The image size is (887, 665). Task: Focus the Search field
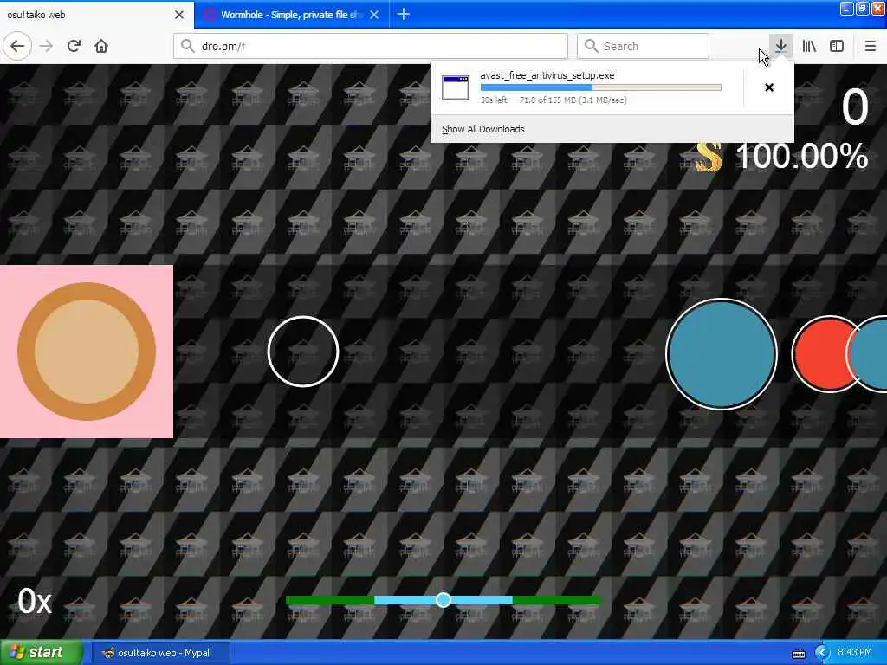(x=643, y=46)
